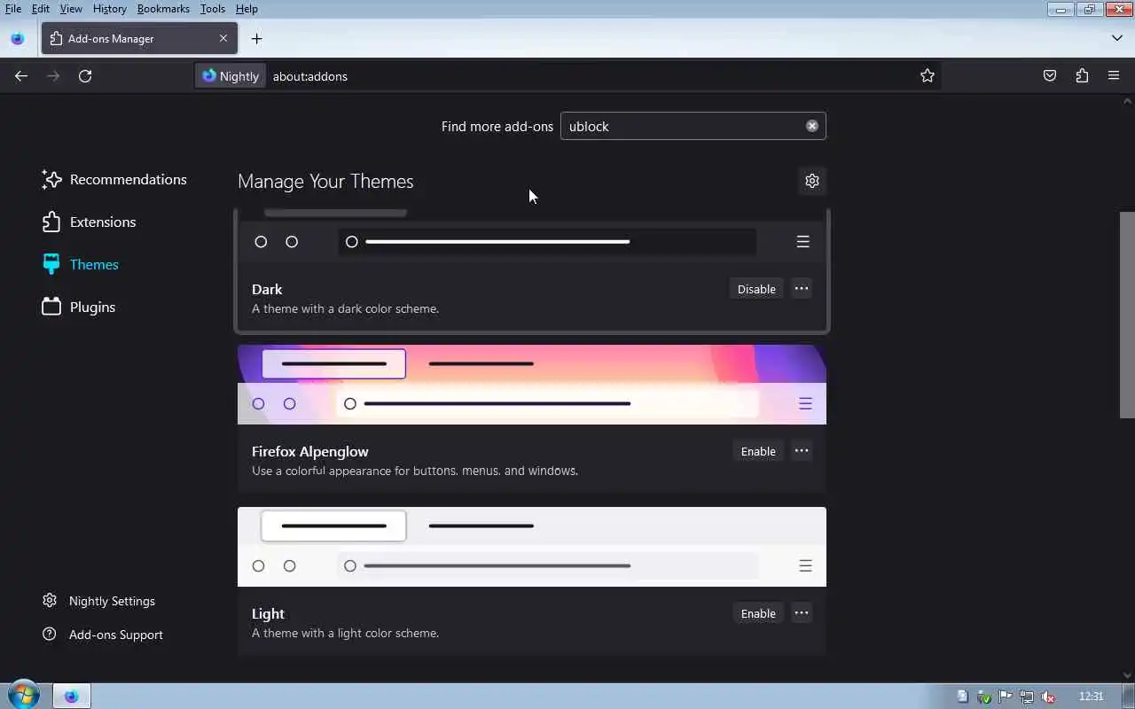Image resolution: width=1135 pixels, height=709 pixels.
Task: Clear the ublock search text
Action: click(811, 126)
